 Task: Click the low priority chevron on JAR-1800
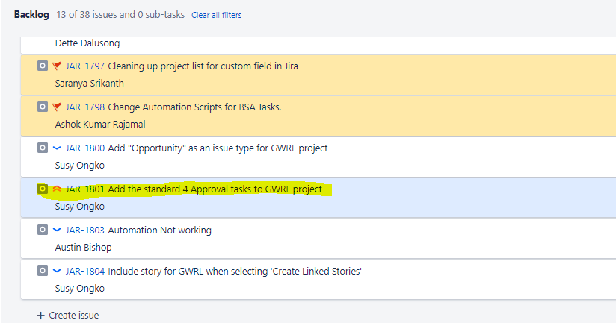click(x=57, y=148)
